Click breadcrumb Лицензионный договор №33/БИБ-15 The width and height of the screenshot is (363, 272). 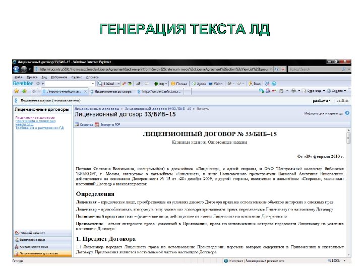click(158, 108)
